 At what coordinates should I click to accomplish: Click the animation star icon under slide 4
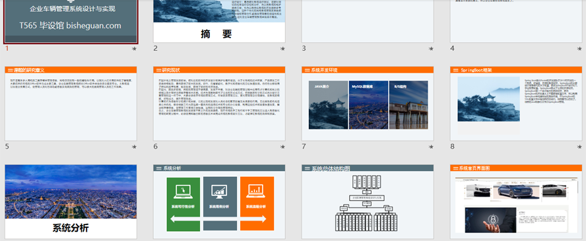coord(579,49)
